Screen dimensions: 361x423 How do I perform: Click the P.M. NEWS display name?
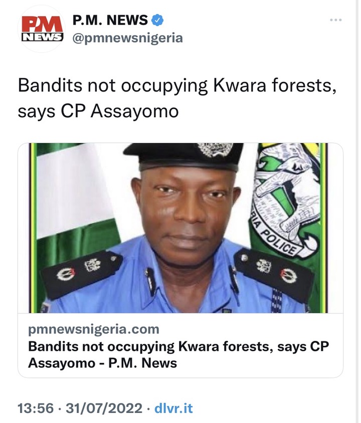(x=110, y=20)
